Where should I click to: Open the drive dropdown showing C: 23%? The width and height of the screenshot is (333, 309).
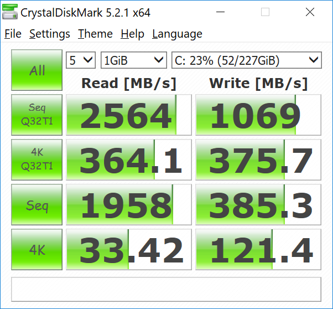[x=247, y=60]
